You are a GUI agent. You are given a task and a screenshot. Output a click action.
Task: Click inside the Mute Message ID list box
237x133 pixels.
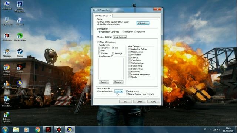tap(111, 68)
